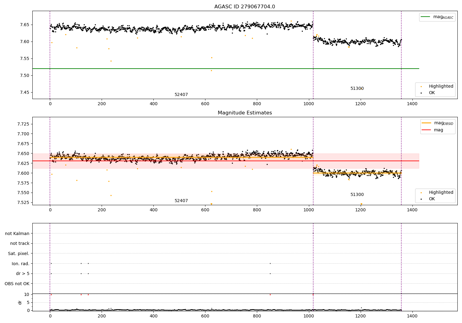Click the 7.625 y-tick label
This screenshot has width=462, height=323.
23,163
